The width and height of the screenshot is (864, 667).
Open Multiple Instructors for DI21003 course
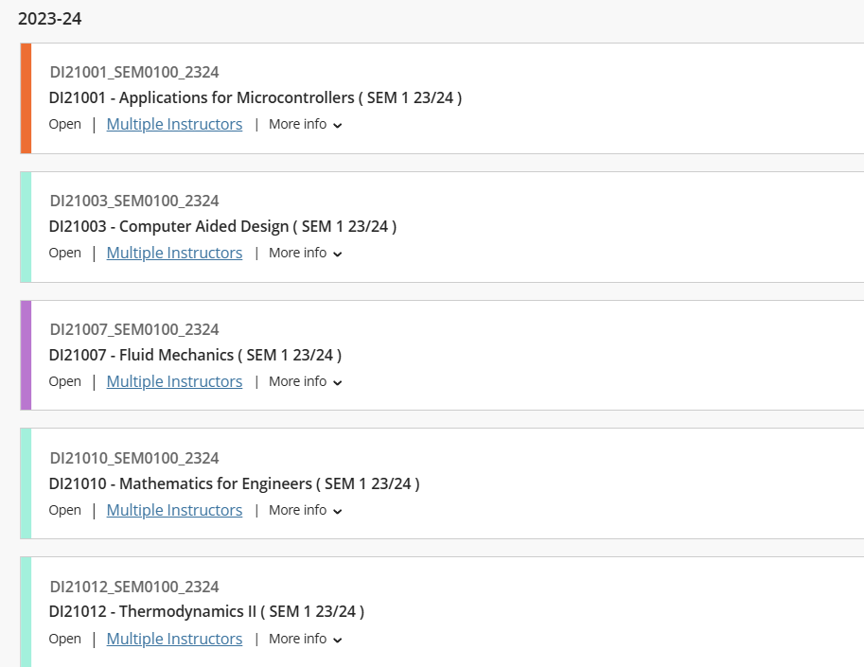tap(174, 253)
